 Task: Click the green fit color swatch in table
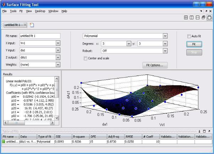click(4, 142)
